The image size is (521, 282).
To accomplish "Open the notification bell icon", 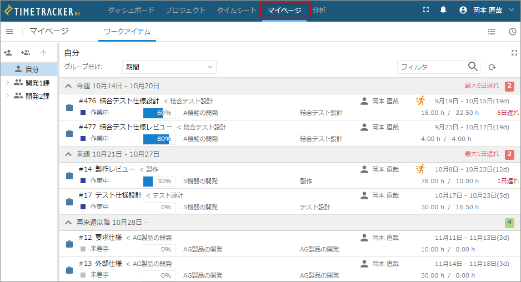I will coord(443,10).
